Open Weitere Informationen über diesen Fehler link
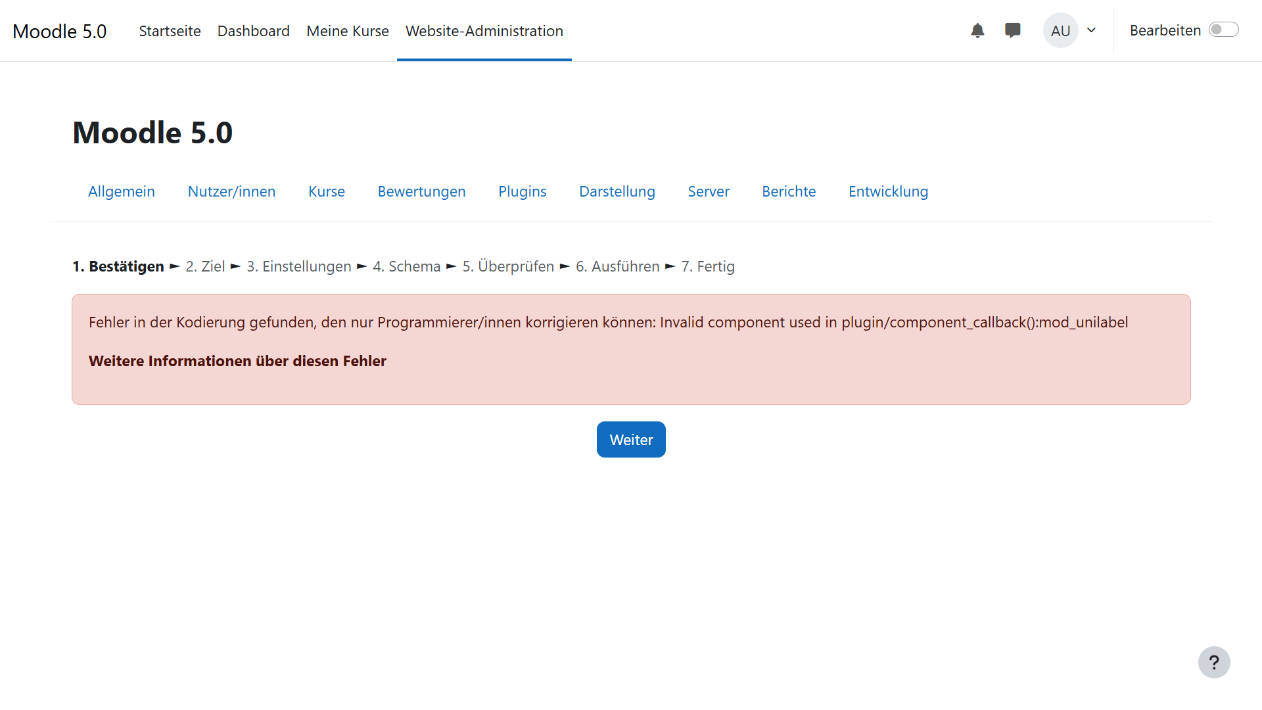The image size is (1262, 710). (237, 361)
